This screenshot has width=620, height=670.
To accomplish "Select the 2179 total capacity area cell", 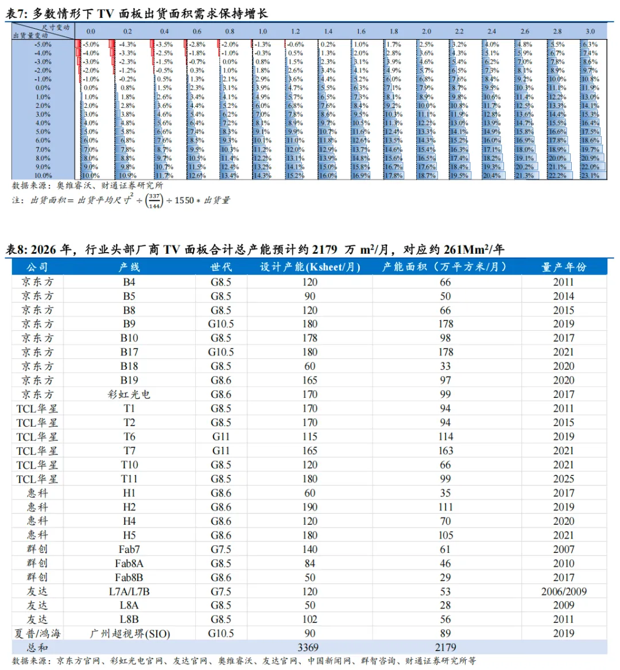I will 445,648.
